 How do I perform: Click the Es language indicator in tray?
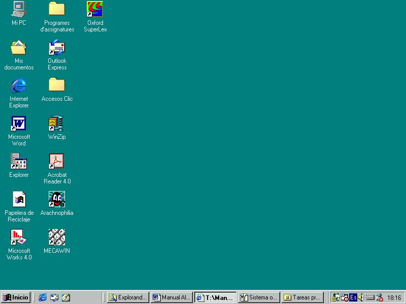(353, 297)
